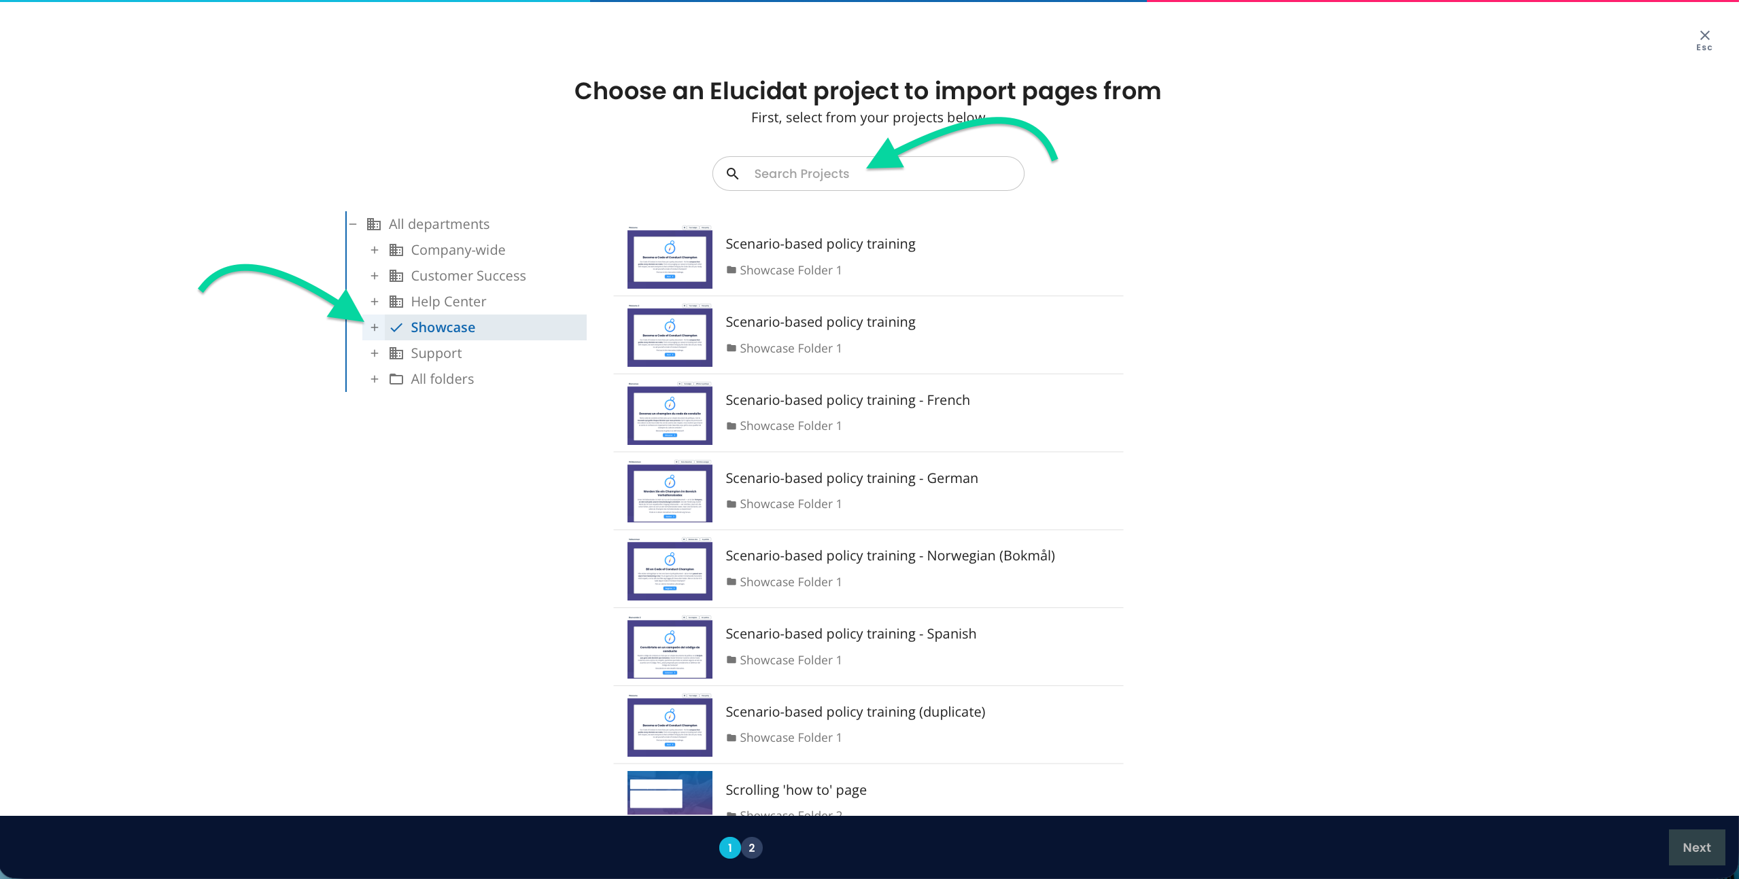Click Showcase Folder 1 under German project
This screenshot has width=1739, height=879.
tap(791, 504)
